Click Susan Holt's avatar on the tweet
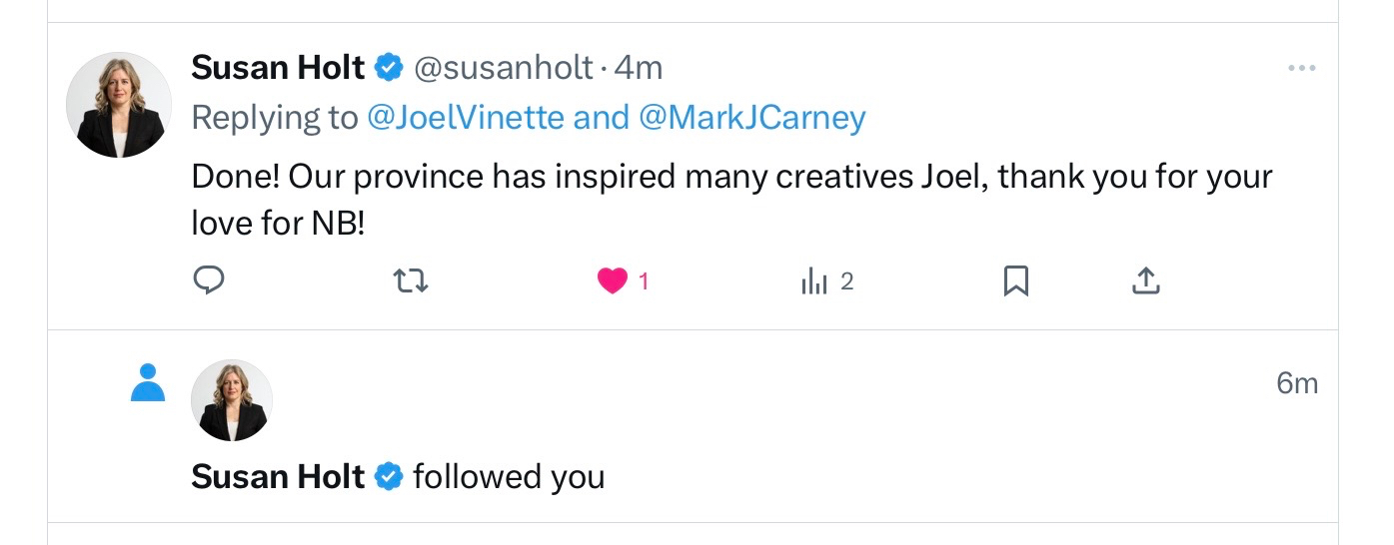This screenshot has width=1394, height=545. coord(118,105)
